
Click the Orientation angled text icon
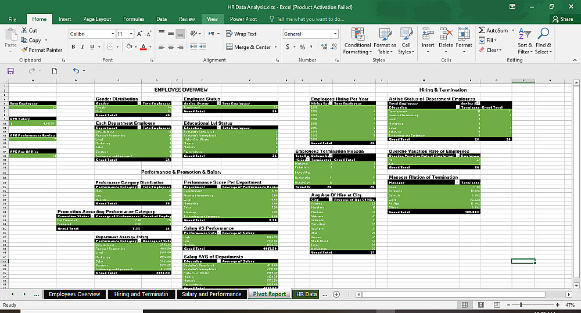click(x=193, y=34)
